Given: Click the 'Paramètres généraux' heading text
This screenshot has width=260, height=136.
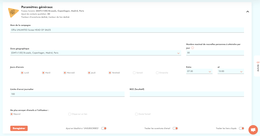Looking at the screenshot, I should tap(37, 7).
